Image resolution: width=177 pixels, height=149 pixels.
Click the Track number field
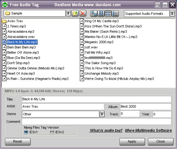(x=130, y=114)
